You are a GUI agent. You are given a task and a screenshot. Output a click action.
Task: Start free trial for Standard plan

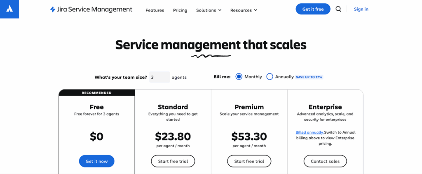click(x=173, y=161)
